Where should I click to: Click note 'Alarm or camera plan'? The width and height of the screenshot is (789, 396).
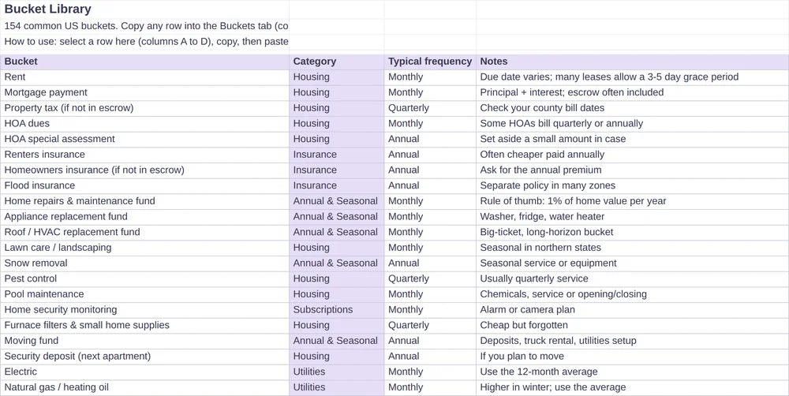coord(633,310)
